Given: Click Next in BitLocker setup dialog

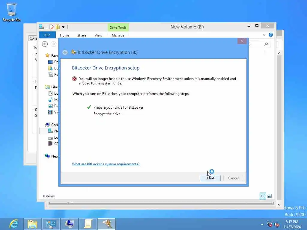Looking at the screenshot, I should (210, 178).
